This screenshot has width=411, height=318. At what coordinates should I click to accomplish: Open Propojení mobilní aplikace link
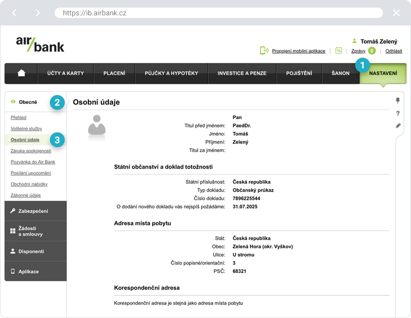298,51
